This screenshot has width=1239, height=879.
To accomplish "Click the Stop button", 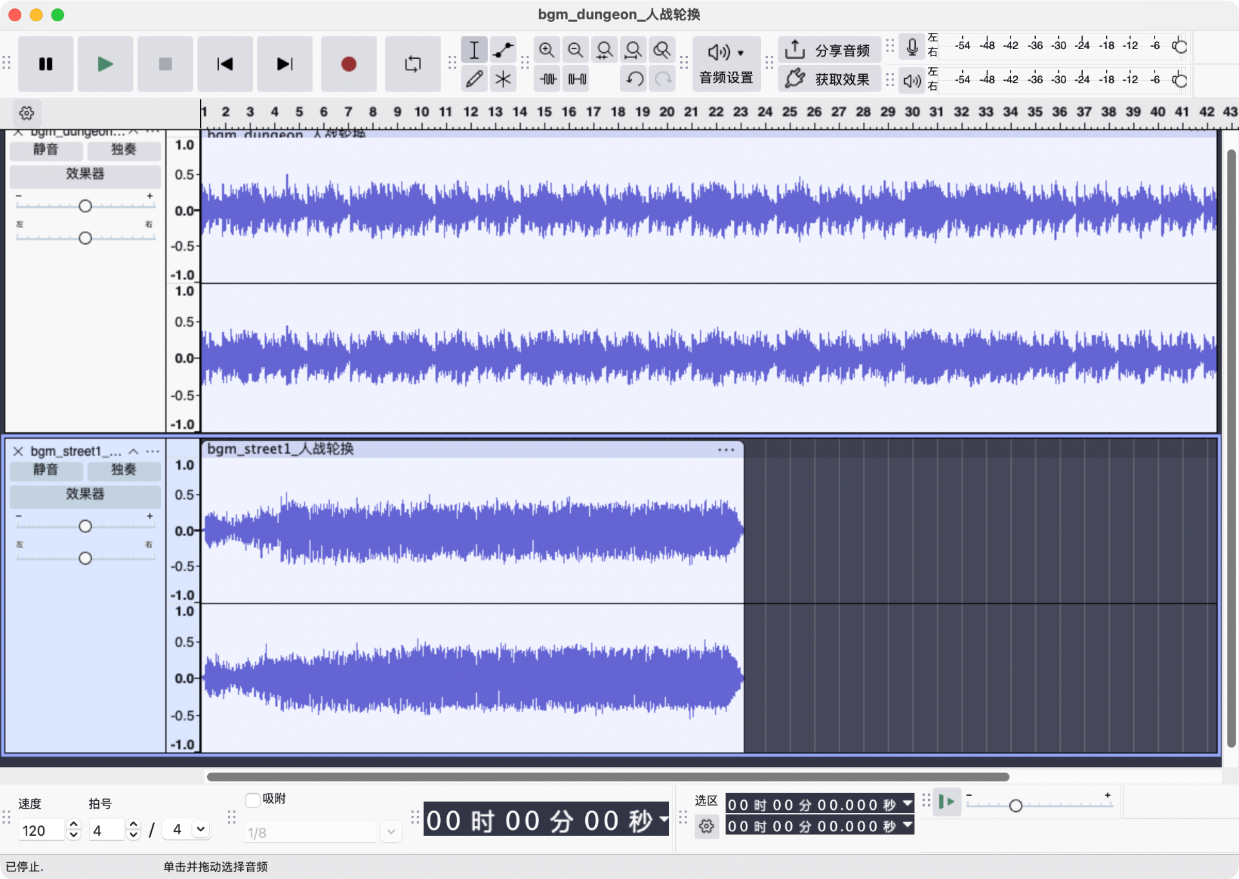I will (165, 64).
